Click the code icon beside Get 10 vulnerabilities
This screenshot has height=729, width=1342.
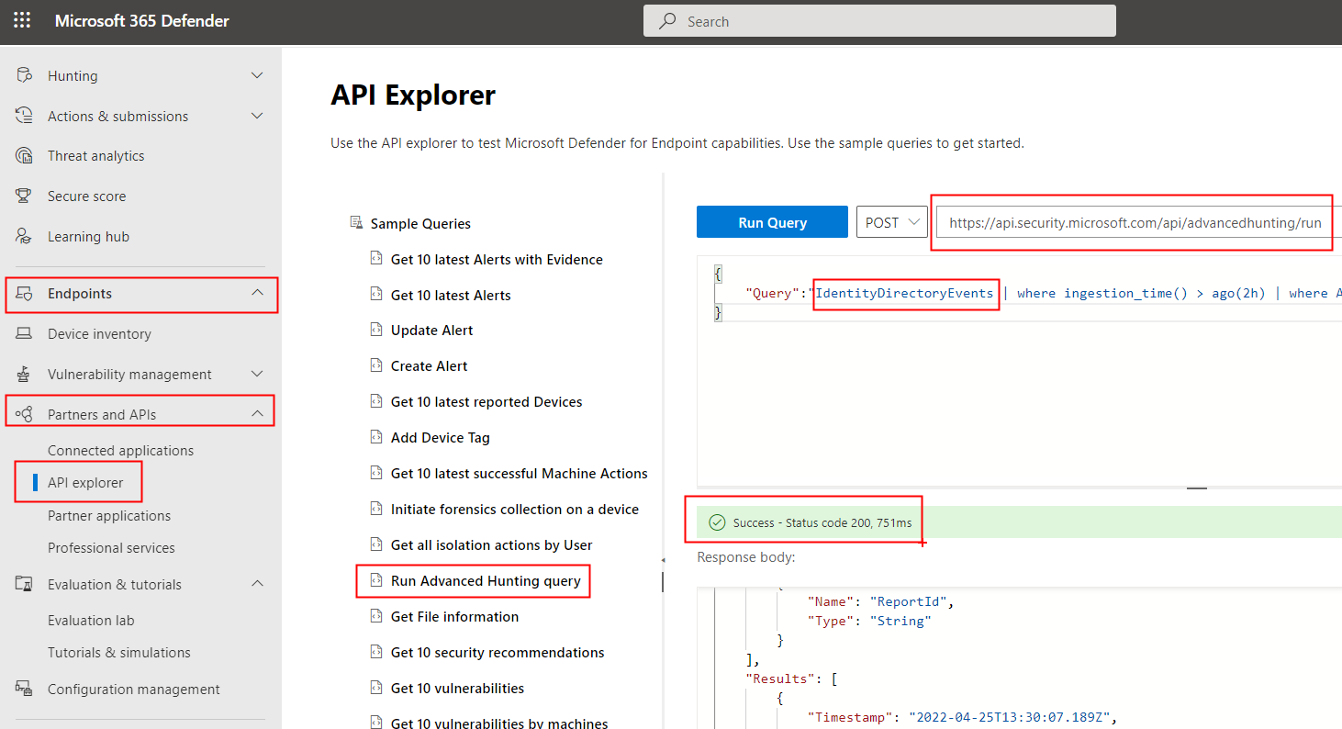click(x=375, y=688)
